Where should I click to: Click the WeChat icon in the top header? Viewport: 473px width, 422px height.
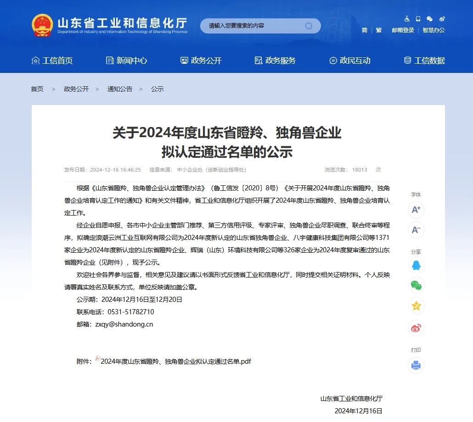[x=429, y=19]
